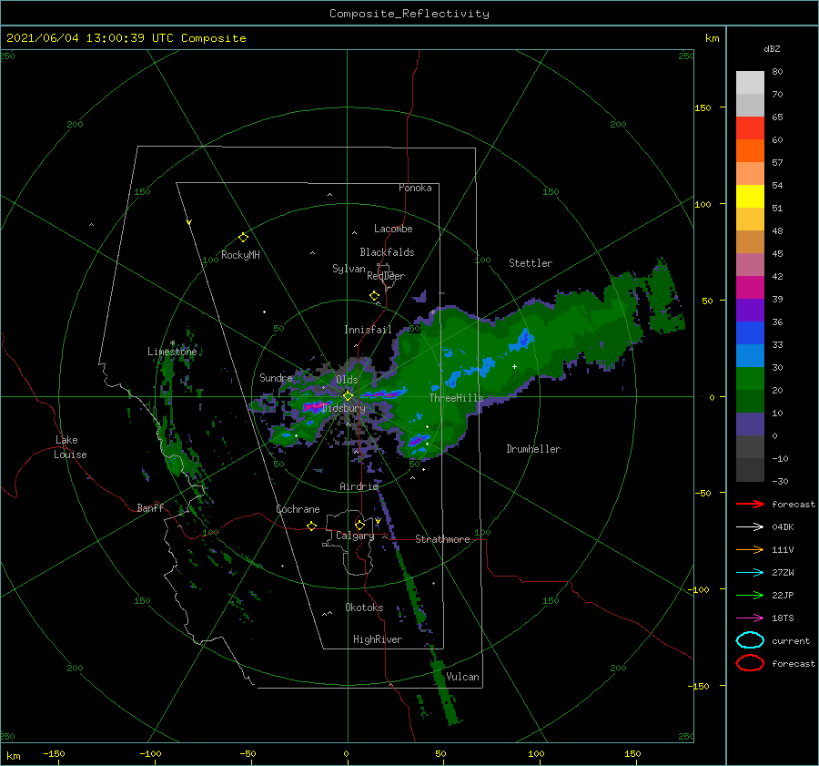The width and height of the screenshot is (819, 766).
Task: Click the 65 dBZ red color swatch
Action: [750, 128]
